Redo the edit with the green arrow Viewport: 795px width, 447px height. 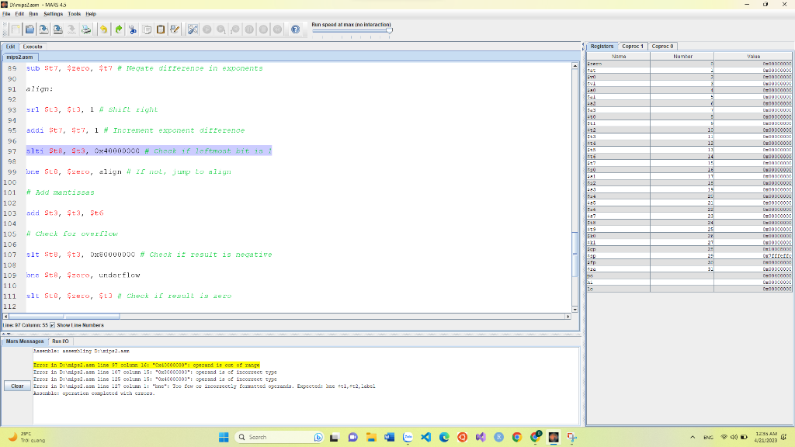tap(118, 29)
